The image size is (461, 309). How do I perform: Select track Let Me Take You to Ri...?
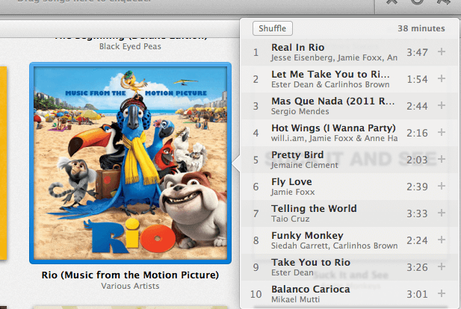(x=330, y=75)
